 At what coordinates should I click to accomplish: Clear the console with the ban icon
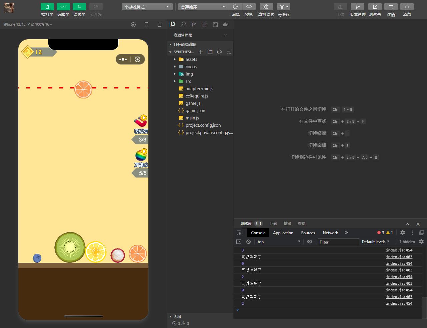(248, 242)
